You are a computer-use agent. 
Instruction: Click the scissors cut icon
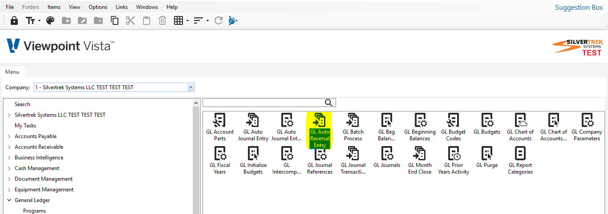click(130, 20)
